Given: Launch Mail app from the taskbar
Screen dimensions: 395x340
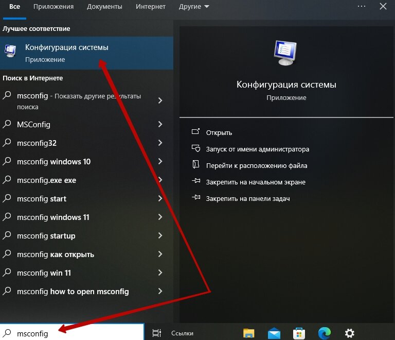Looking at the screenshot, I should 274,333.
